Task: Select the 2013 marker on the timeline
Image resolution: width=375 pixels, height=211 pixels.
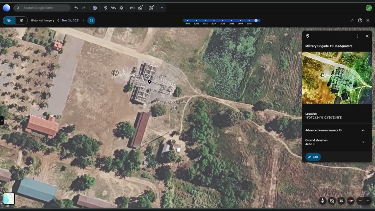Action: (x=205, y=21)
